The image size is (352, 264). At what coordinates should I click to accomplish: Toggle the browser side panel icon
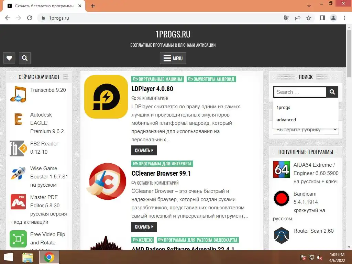click(322, 18)
